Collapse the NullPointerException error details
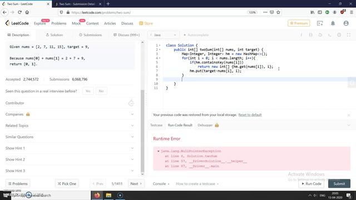Image resolution: width=356 pixels, height=200 pixels. click(x=158, y=151)
